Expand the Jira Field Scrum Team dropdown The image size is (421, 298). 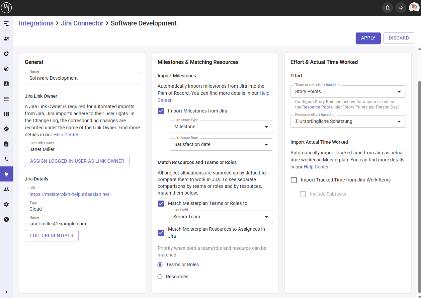[221, 217]
